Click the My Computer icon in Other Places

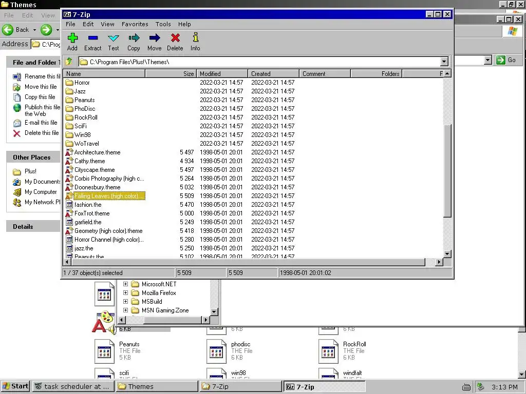(x=17, y=192)
